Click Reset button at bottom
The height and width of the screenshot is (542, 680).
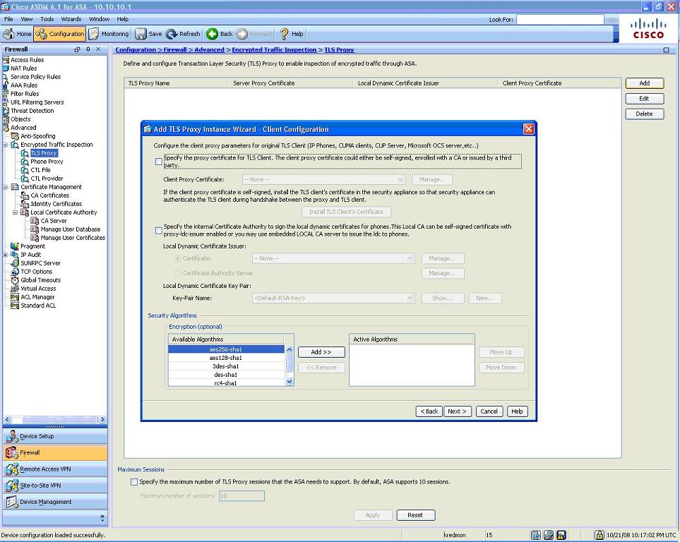click(x=415, y=515)
